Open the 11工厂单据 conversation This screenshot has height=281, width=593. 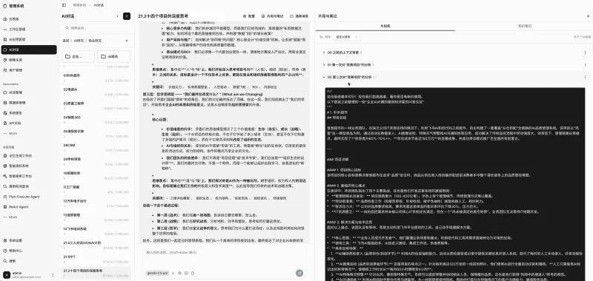96,189
